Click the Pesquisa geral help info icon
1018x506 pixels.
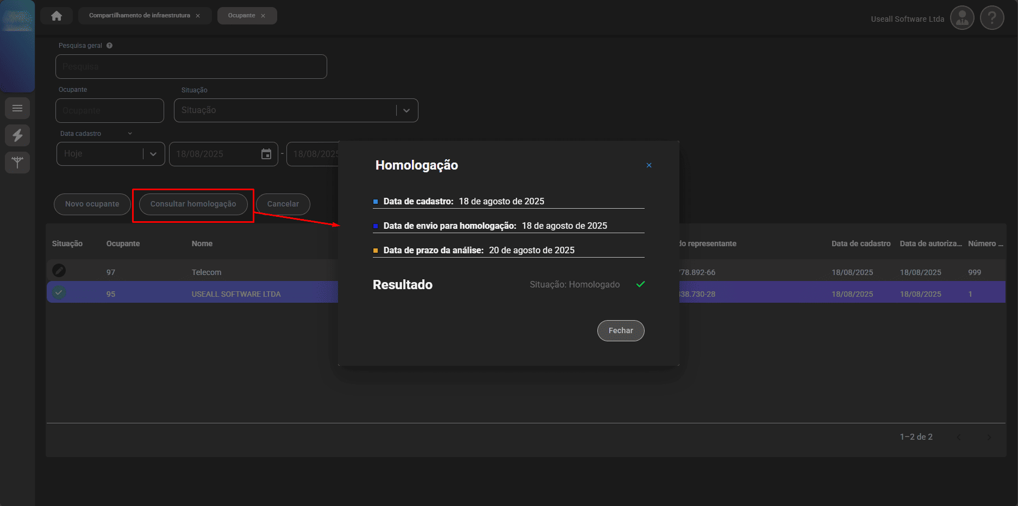[x=109, y=46]
